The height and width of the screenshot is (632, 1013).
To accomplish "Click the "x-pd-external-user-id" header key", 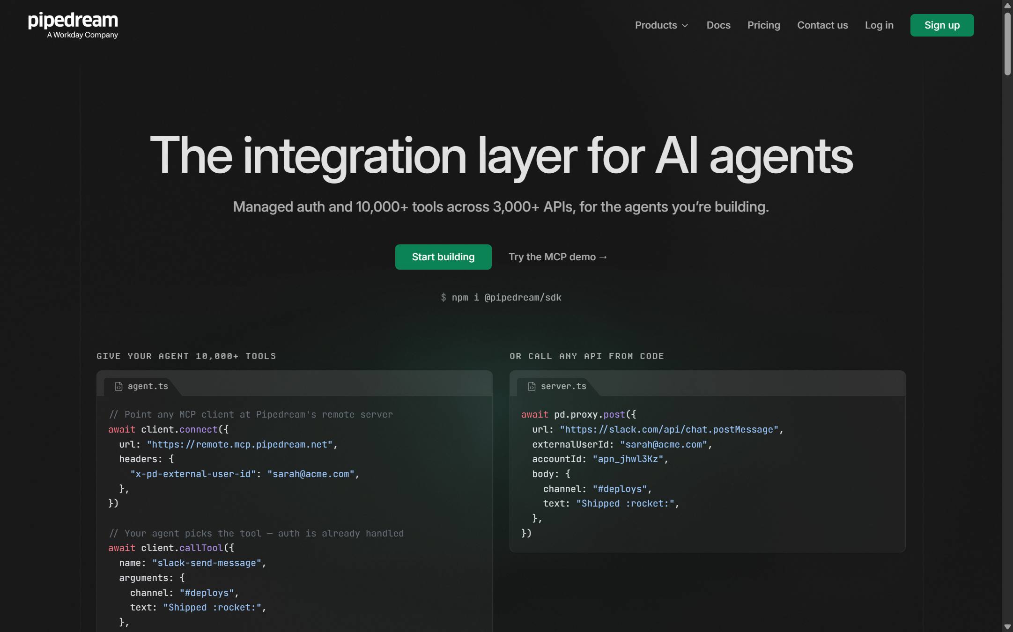I will tap(193, 474).
